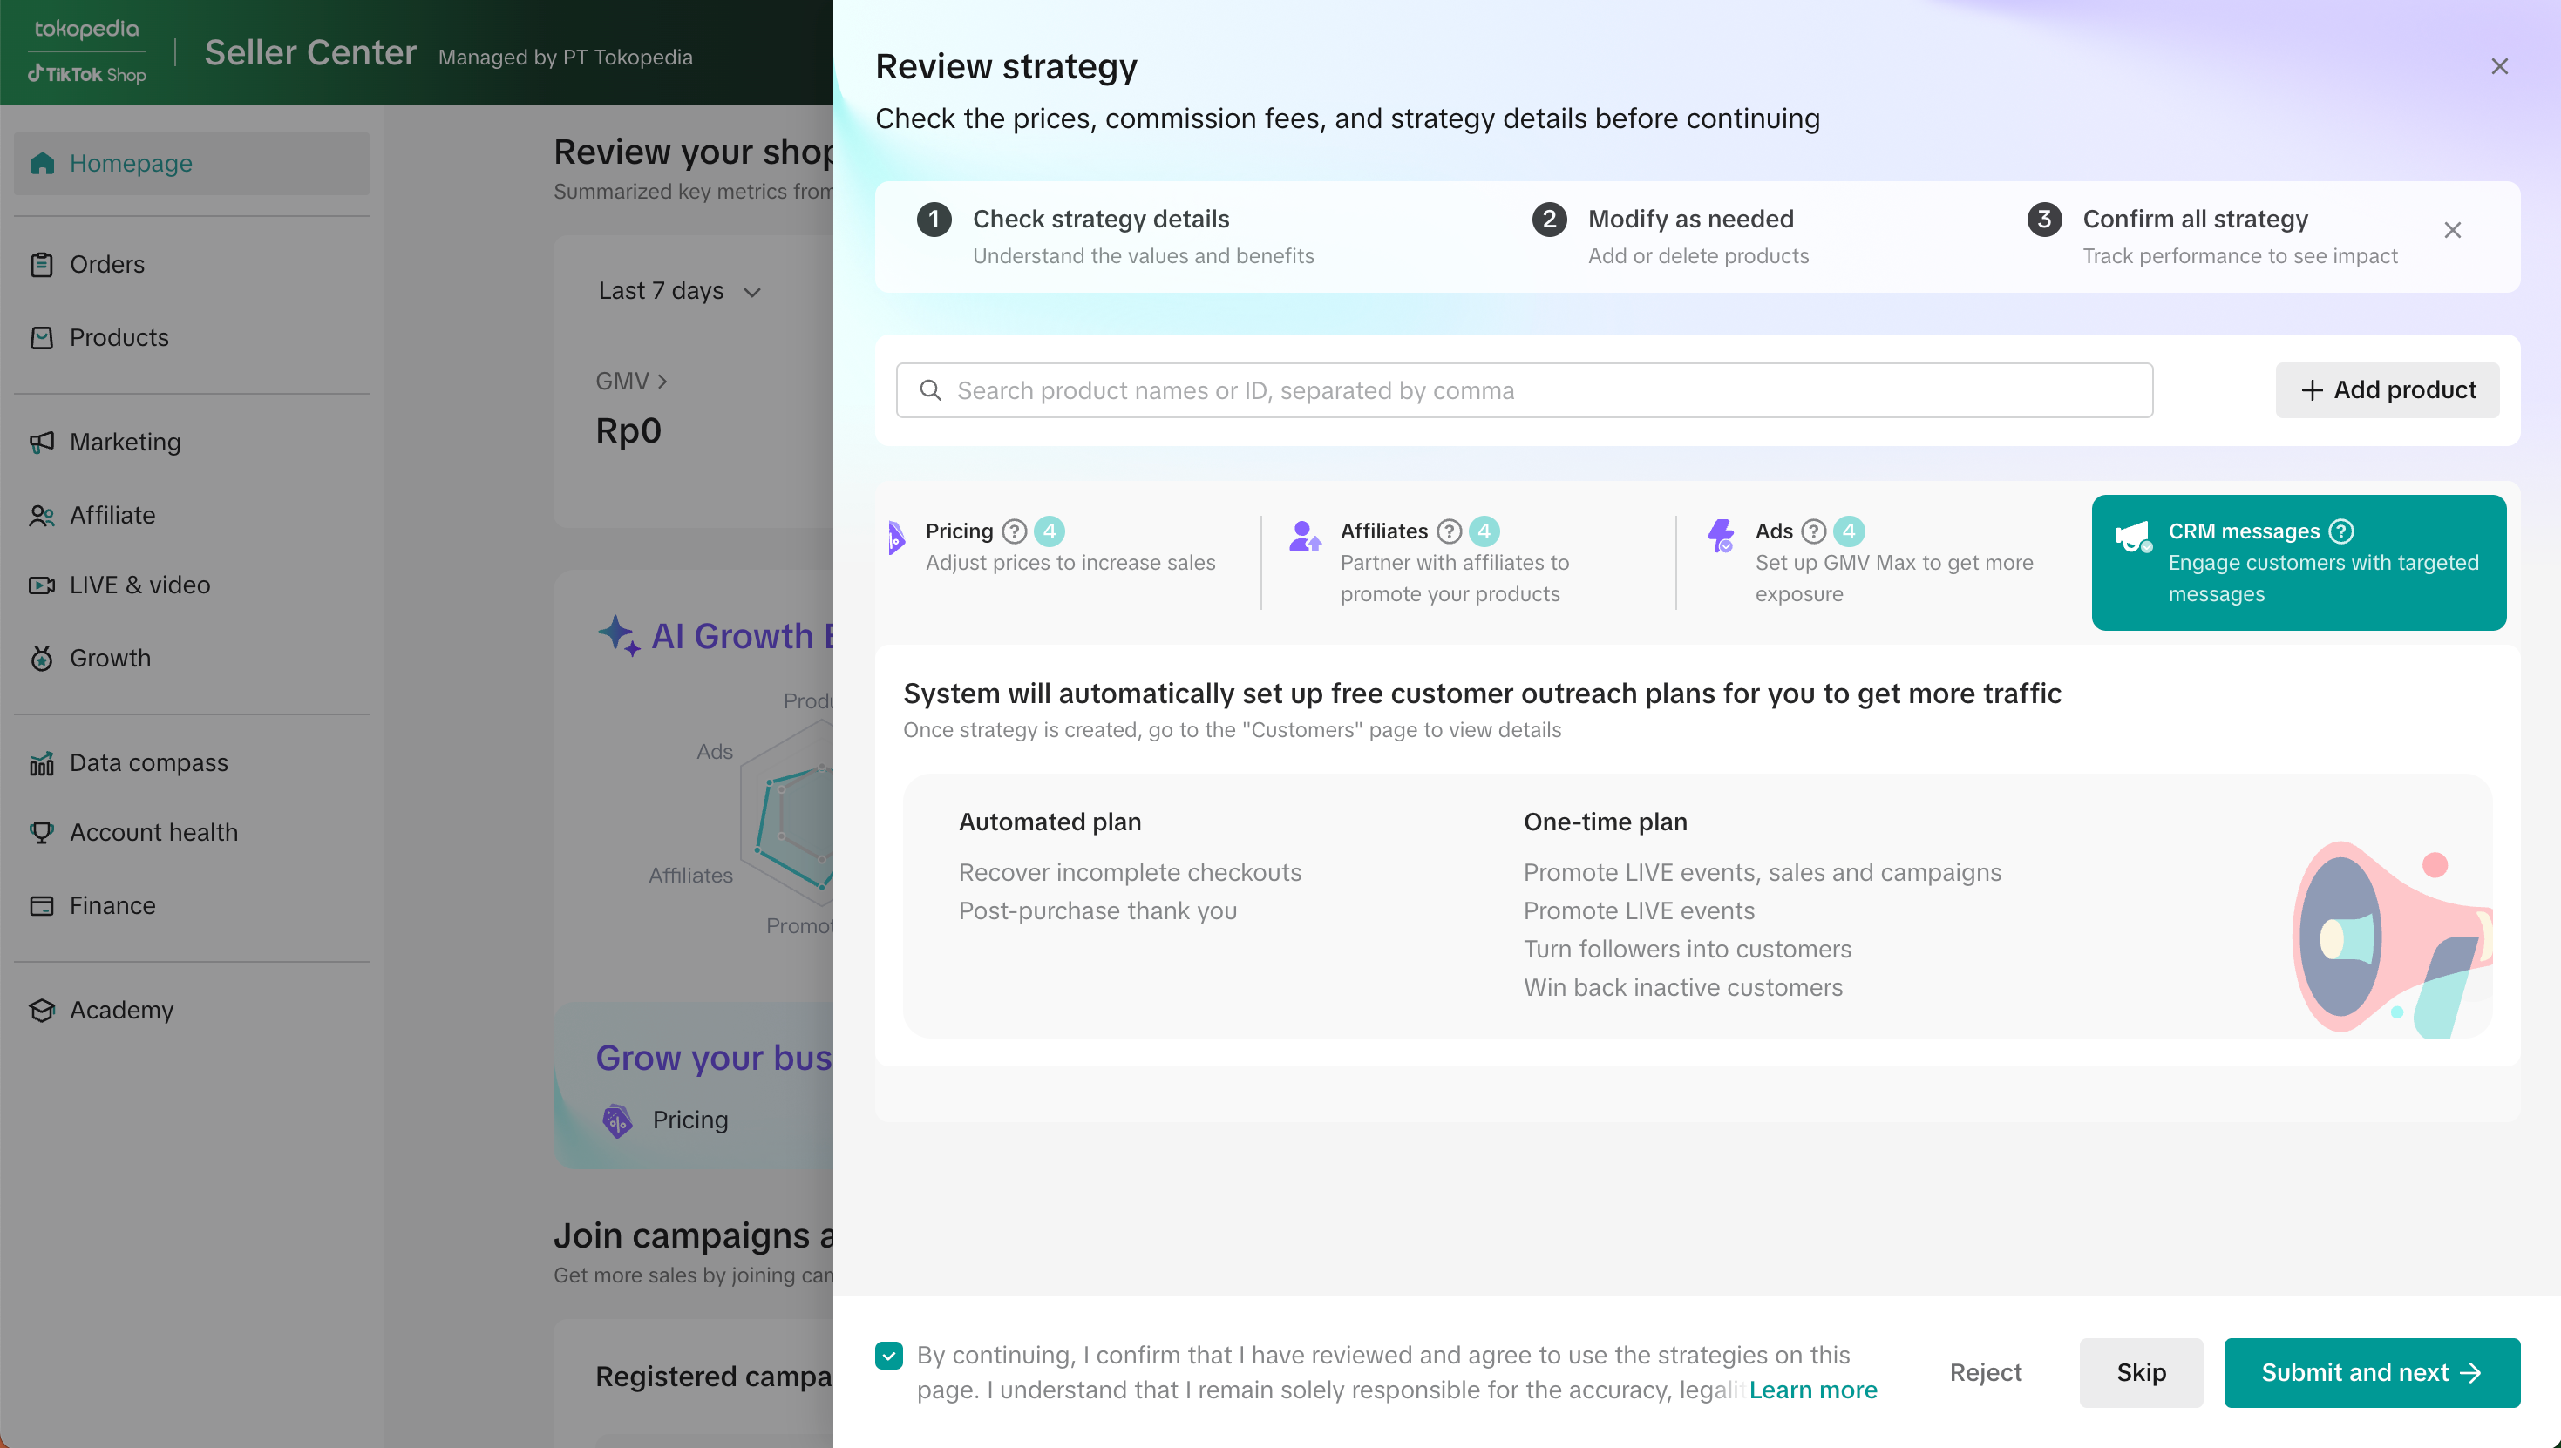Click the Account health trophy icon

[42, 832]
